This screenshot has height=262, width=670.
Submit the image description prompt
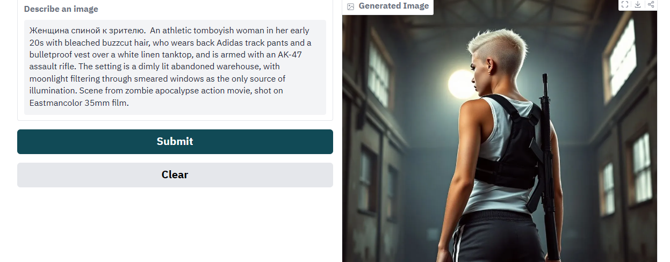pyautogui.click(x=175, y=142)
